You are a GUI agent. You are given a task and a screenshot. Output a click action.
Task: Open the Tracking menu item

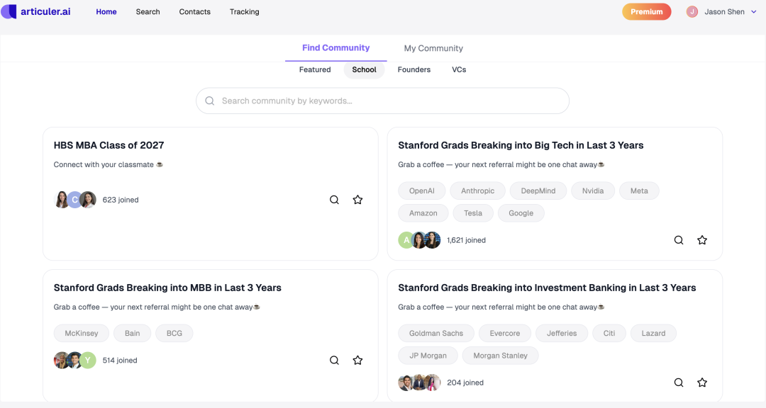(x=244, y=12)
